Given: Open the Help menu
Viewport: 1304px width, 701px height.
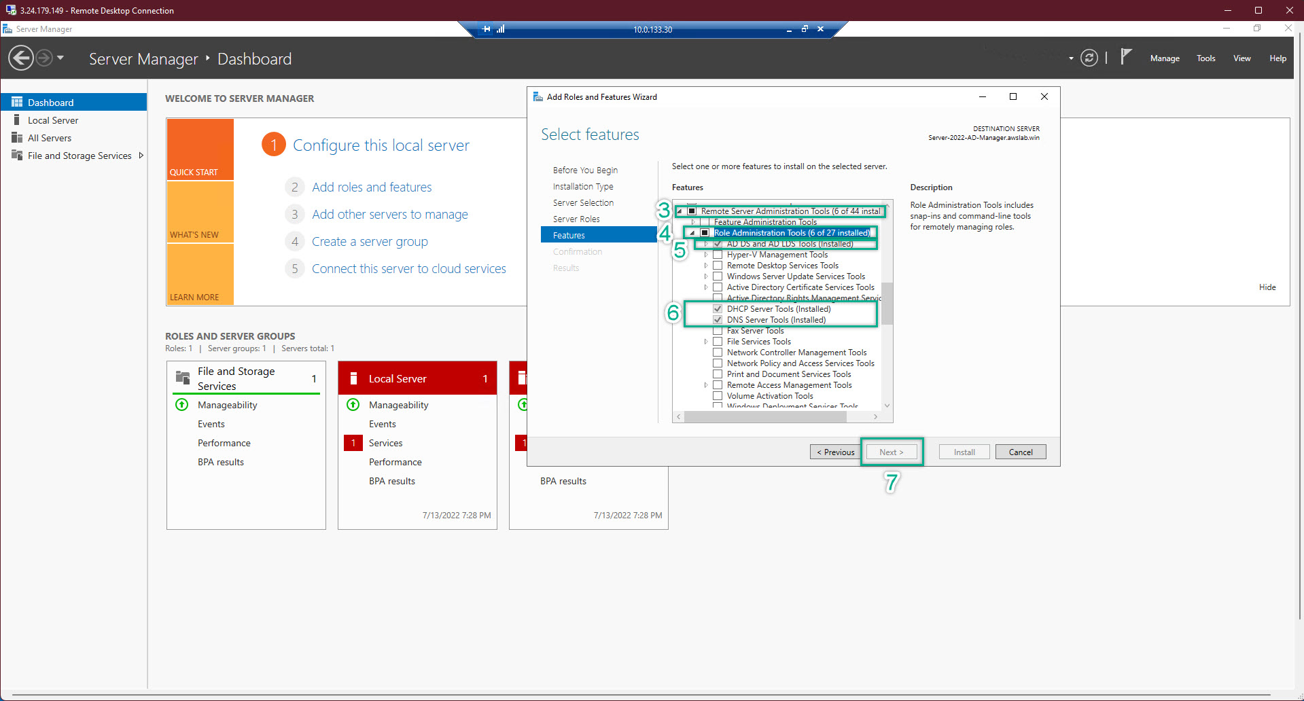Looking at the screenshot, I should [x=1277, y=58].
